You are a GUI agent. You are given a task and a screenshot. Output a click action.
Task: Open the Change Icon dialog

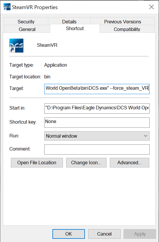[86, 163]
